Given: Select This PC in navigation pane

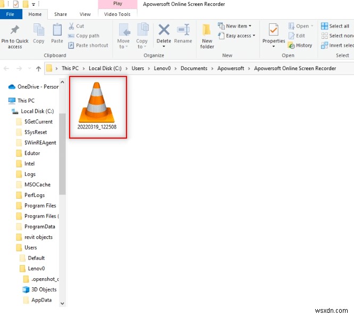Looking at the screenshot, I should pyautogui.click(x=21, y=100).
